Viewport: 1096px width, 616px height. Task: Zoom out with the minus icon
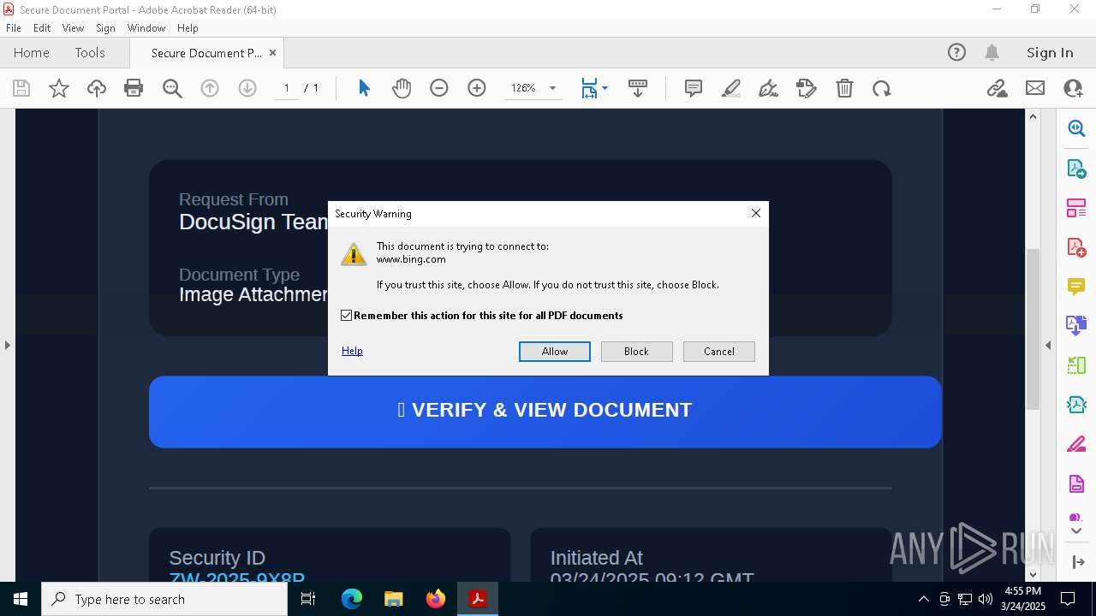tap(439, 88)
